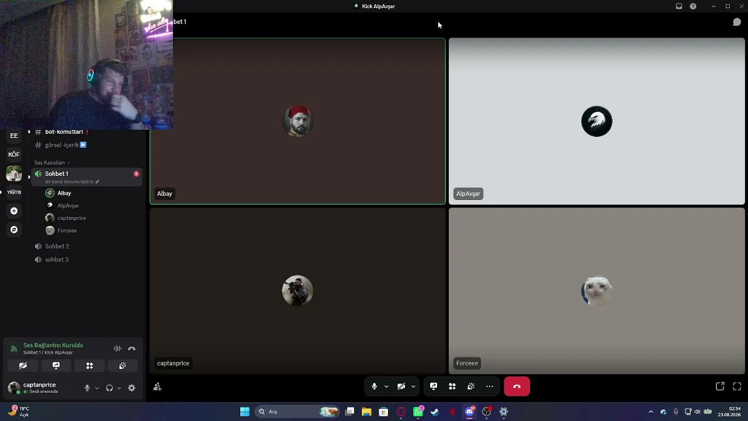Open more options in the call bar

coord(490,387)
